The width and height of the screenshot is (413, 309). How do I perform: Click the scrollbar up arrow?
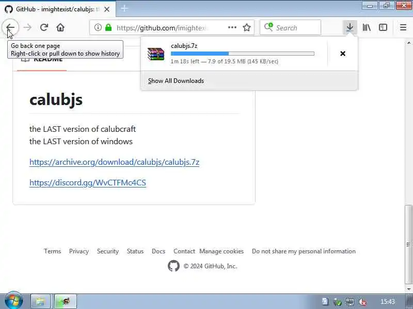point(408,43)
